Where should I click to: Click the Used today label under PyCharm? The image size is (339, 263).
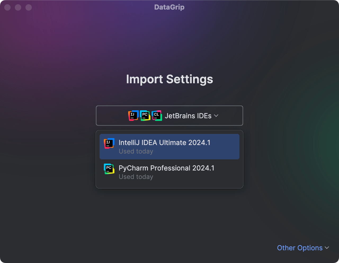136,177
